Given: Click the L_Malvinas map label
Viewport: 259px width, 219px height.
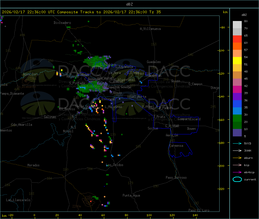Looking at the screenshot, I should click(113, 107).
